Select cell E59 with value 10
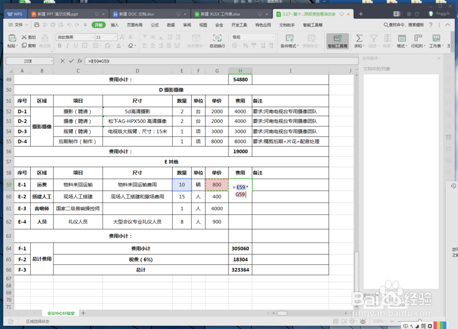This screenshot has height=329, width=458. click(182, 185)
